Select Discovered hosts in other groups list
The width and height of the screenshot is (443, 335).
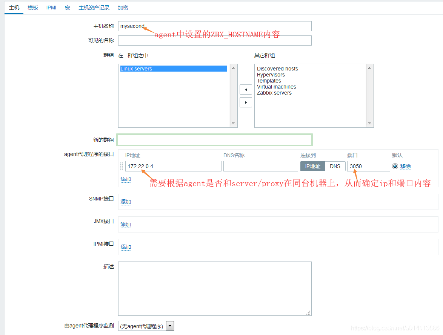pyautogui.click(x=277, y=68)
